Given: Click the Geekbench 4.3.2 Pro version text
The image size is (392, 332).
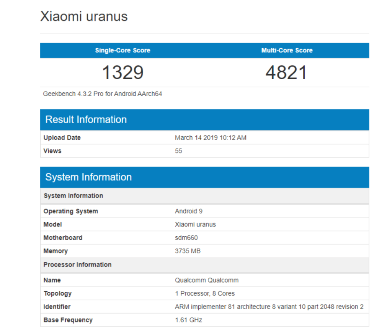Looking at the screenshot, I should [102, 94].
